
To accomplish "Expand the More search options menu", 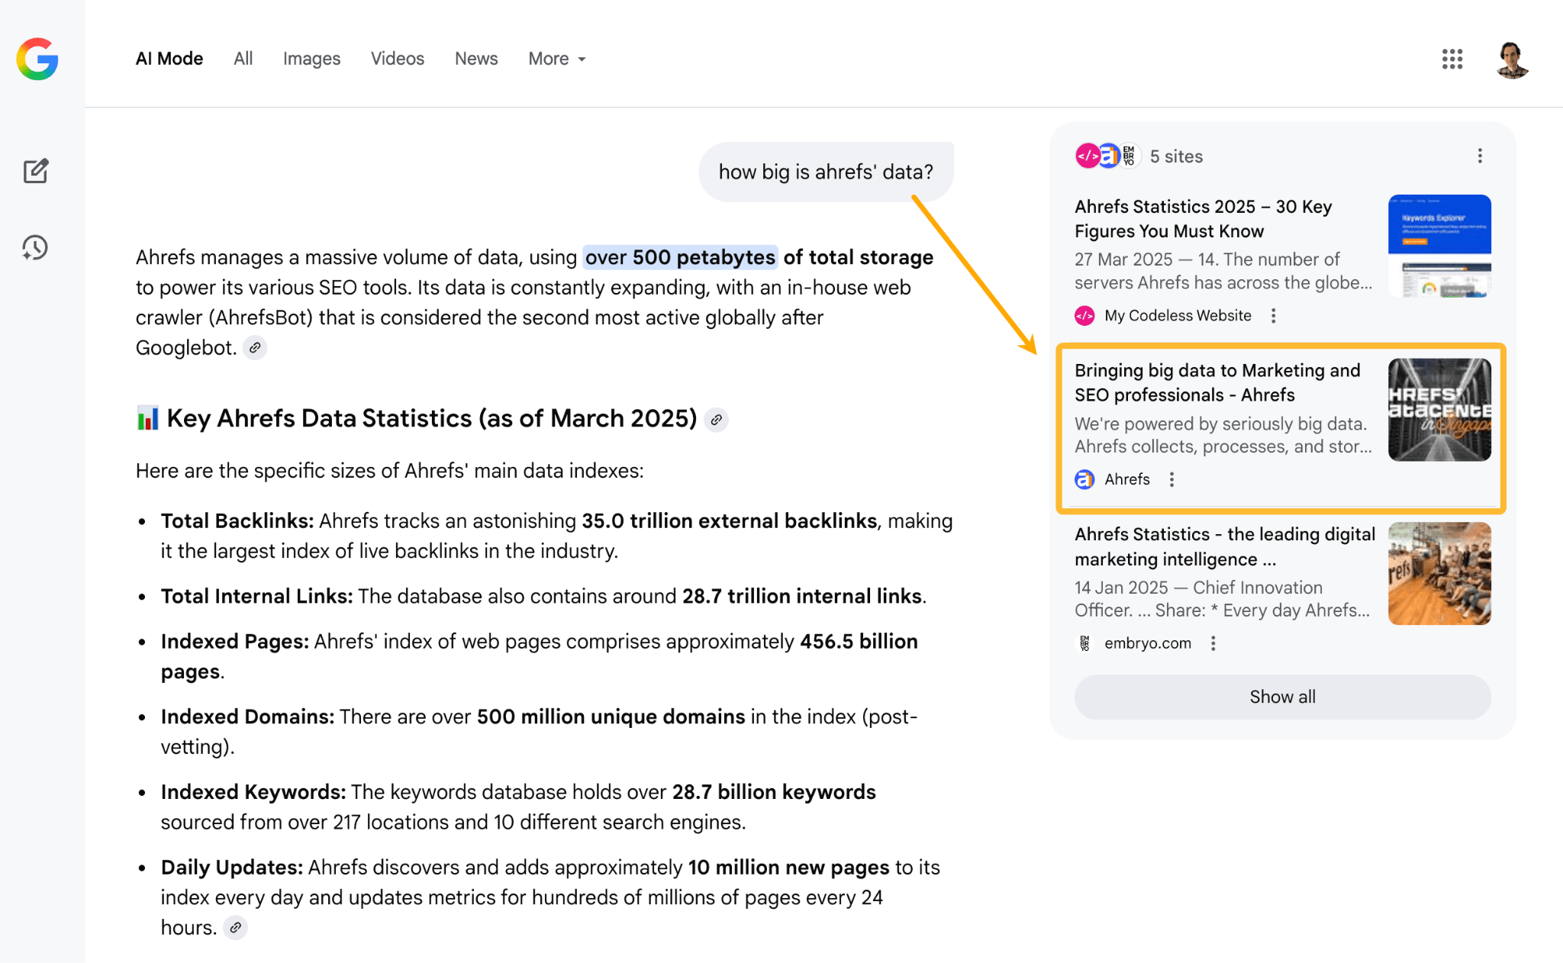I will (556, 59).
